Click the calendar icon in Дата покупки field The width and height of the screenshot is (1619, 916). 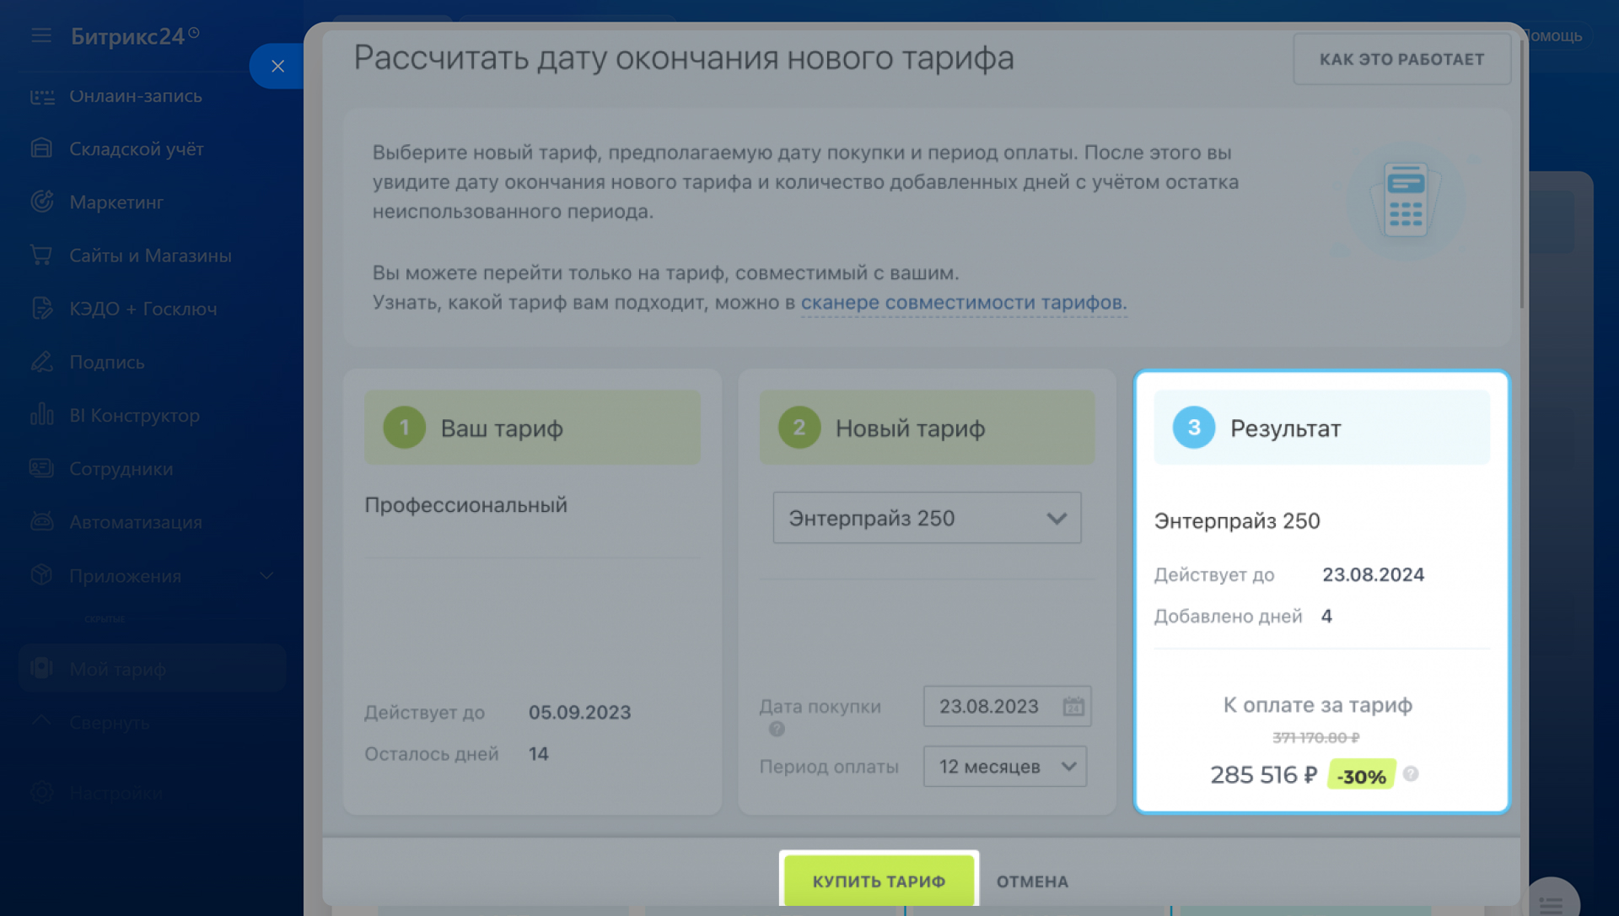coord(1073,706)
